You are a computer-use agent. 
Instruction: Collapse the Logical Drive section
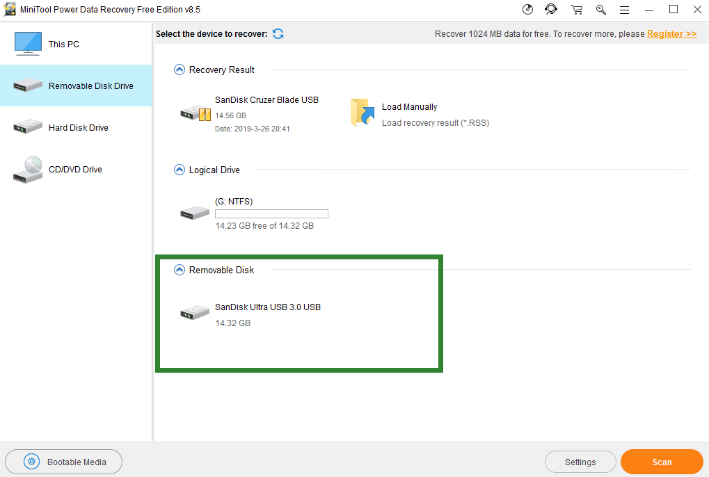(180, 170)
